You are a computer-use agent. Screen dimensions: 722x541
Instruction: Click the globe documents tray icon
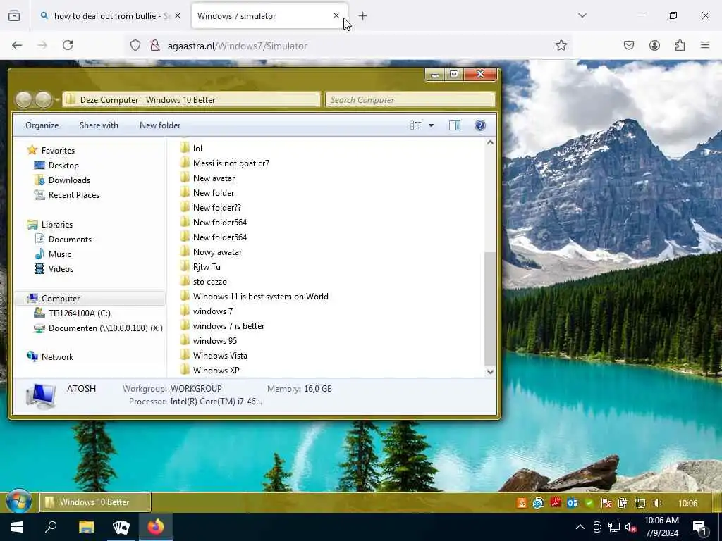[x=538, y=503]
